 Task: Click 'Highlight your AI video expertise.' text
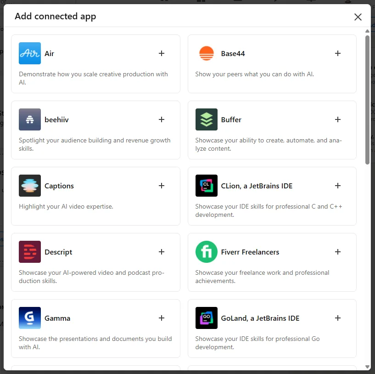pyautogui.click(x=66, y=206)
